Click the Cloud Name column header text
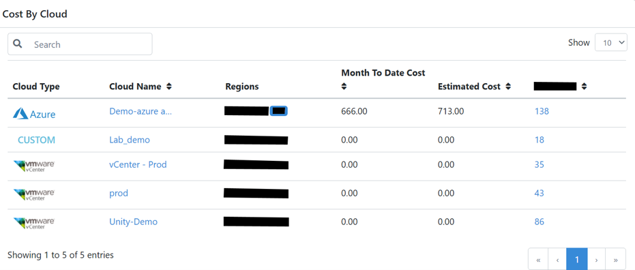 pos(135,87)
